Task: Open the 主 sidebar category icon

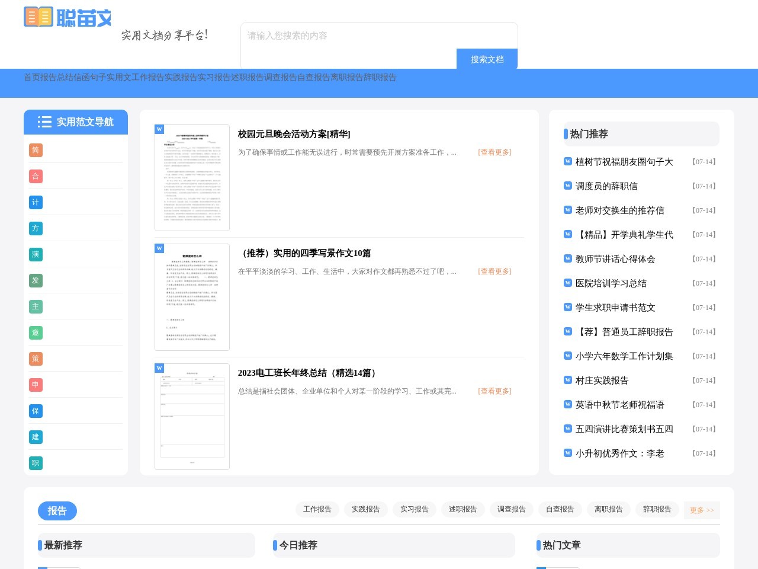Action: tap(36, 306)
